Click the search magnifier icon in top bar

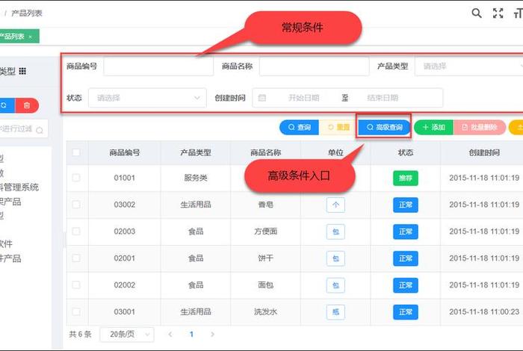[x=477, y=13]
